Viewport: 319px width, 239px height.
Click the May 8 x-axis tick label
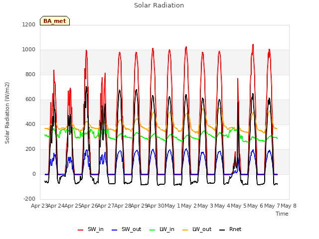point(289,206)
